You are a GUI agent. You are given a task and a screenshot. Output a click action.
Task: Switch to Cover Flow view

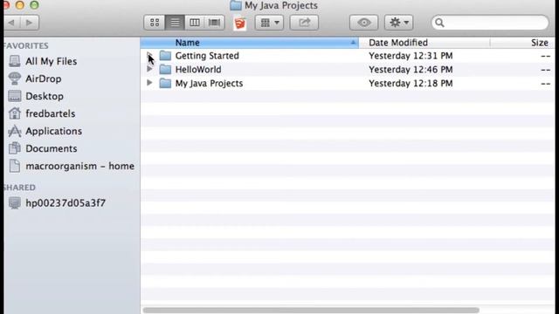pyautogui.click(x=214, y=23)
